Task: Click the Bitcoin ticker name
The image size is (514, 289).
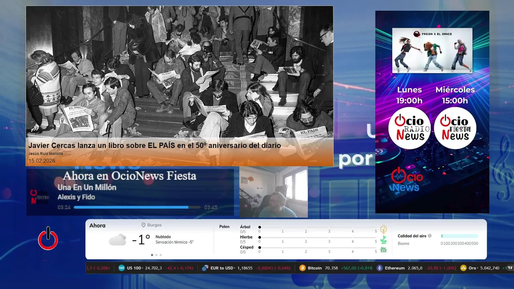Action: point(315,268)
